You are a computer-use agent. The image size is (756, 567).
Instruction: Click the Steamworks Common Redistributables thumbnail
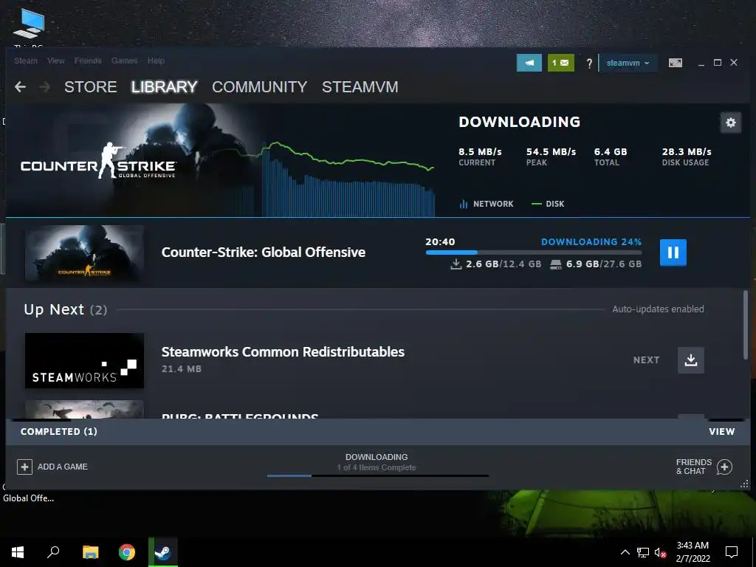84,360
